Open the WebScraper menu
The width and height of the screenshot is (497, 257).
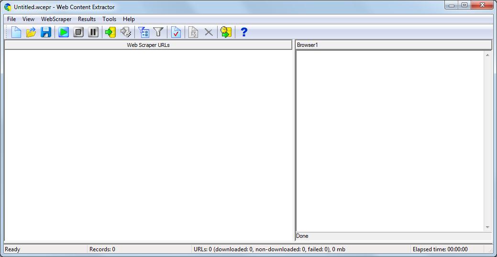point(56,19)
